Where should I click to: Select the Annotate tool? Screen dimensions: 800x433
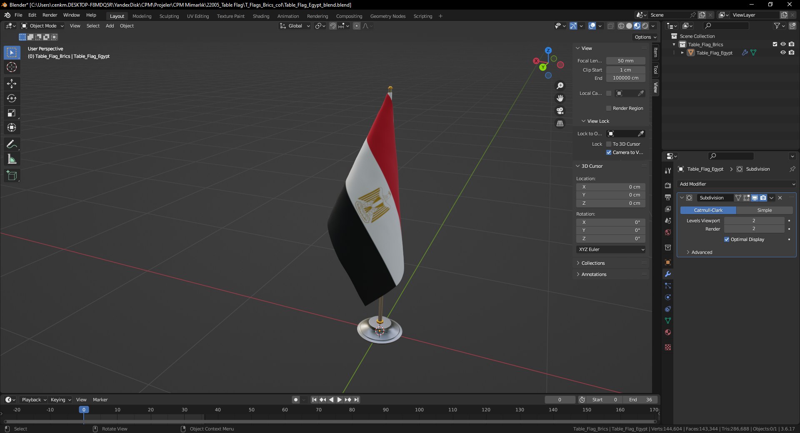[12, 144]
